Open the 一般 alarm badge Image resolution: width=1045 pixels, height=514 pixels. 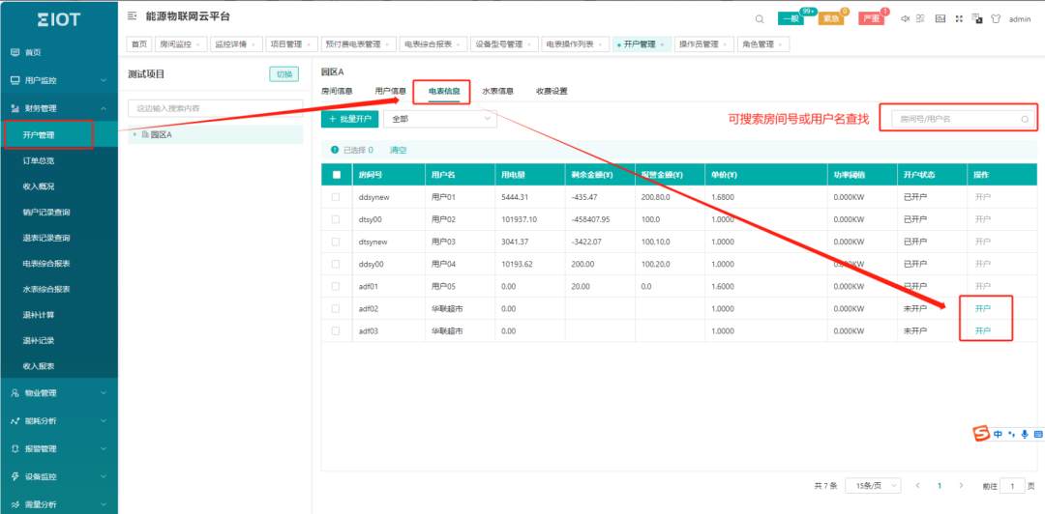(x=791, y=18)
